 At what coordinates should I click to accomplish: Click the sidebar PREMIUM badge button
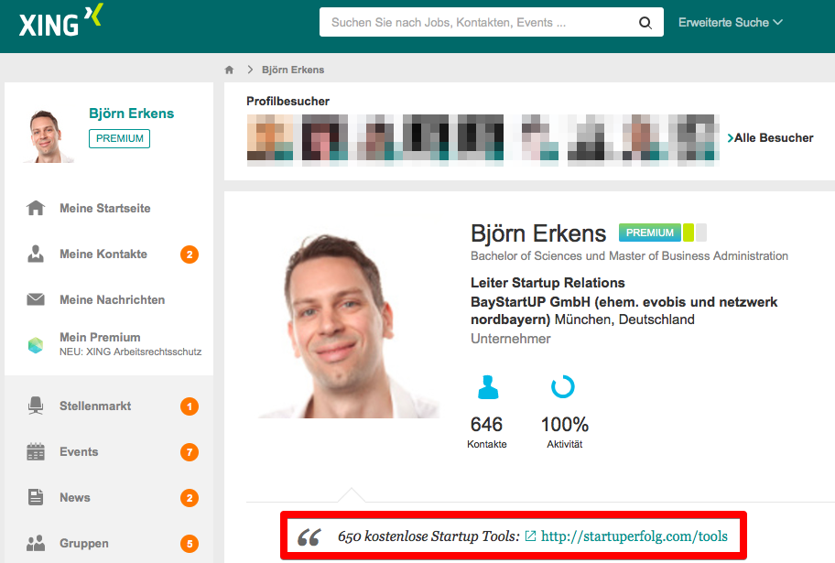point(119,138)
